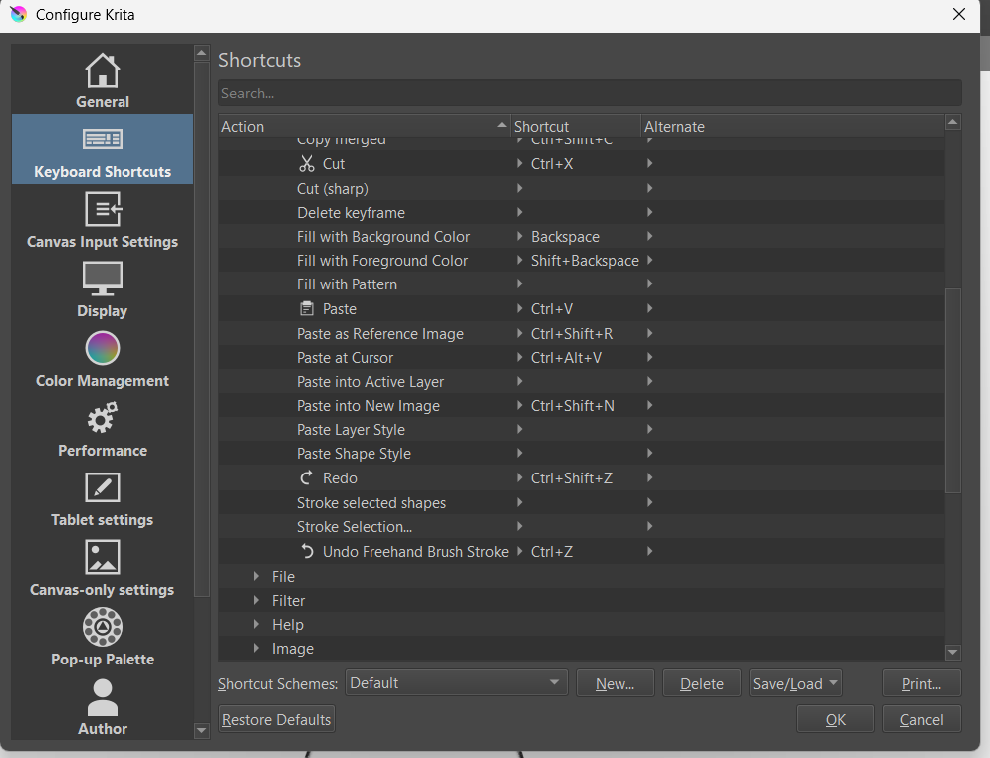This screenshot has height=758, width=990.
Task: Click the Delete scheme button
Action: pos(701,683)
